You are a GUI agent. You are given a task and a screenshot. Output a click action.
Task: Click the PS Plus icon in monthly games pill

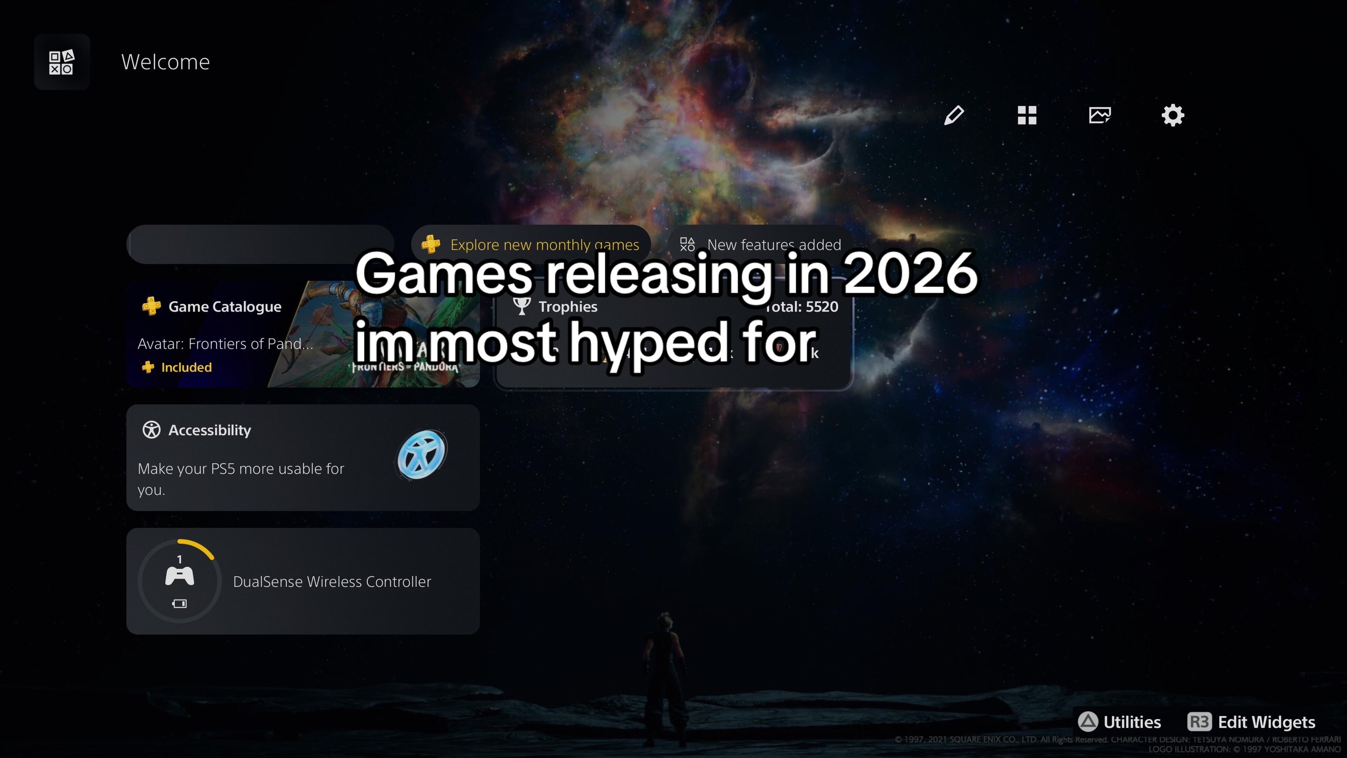click(x=431, y=244)
